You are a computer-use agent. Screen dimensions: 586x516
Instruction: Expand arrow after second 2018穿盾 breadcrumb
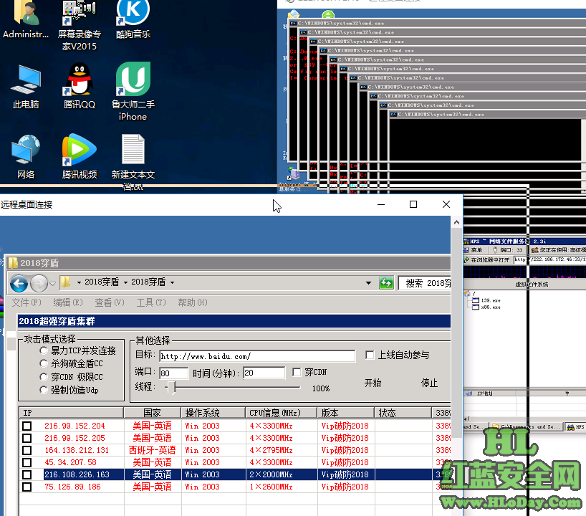click(172, 282)
